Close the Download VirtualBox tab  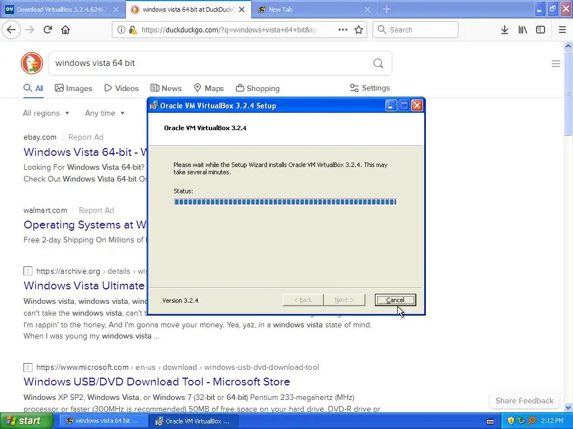point(115,9)
